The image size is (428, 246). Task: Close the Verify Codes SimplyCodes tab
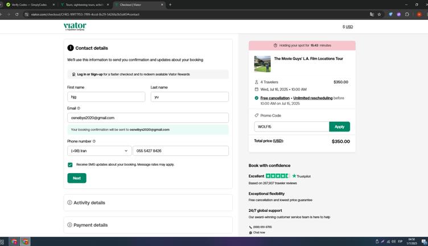(x=53, y=5)
